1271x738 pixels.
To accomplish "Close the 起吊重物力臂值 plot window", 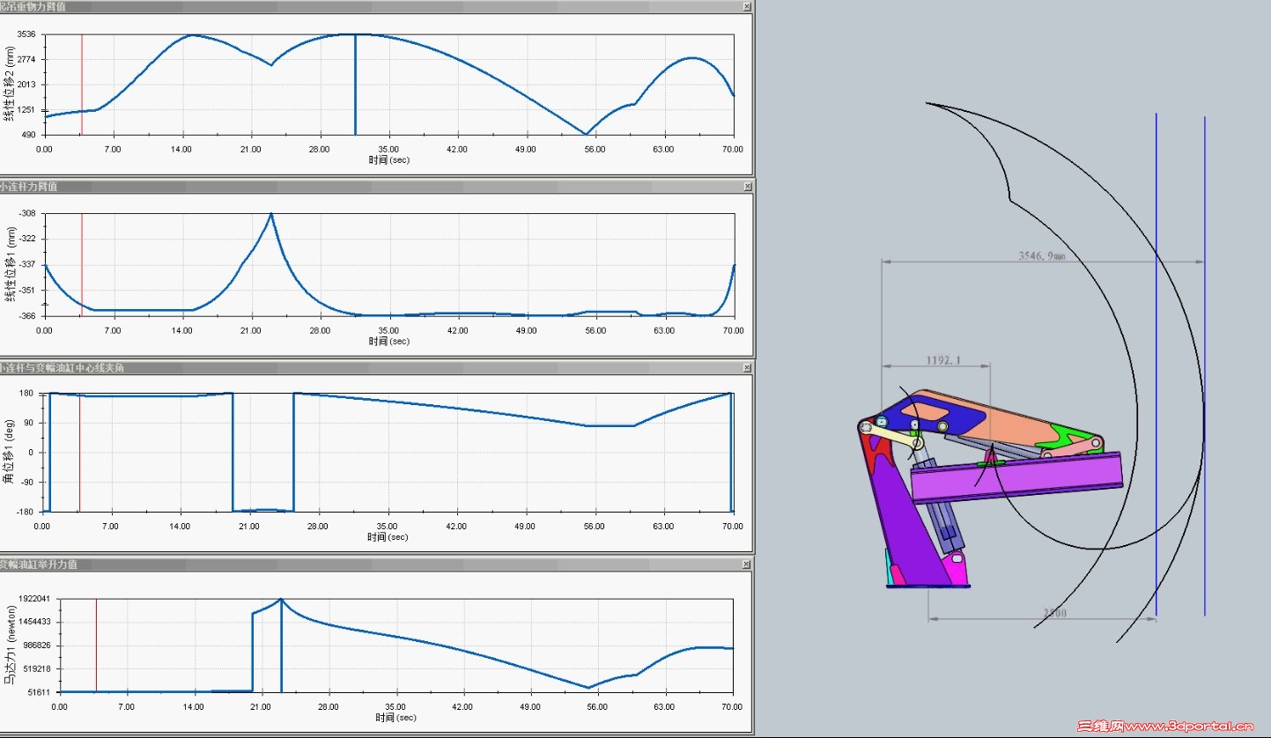I will coord(748,6).
